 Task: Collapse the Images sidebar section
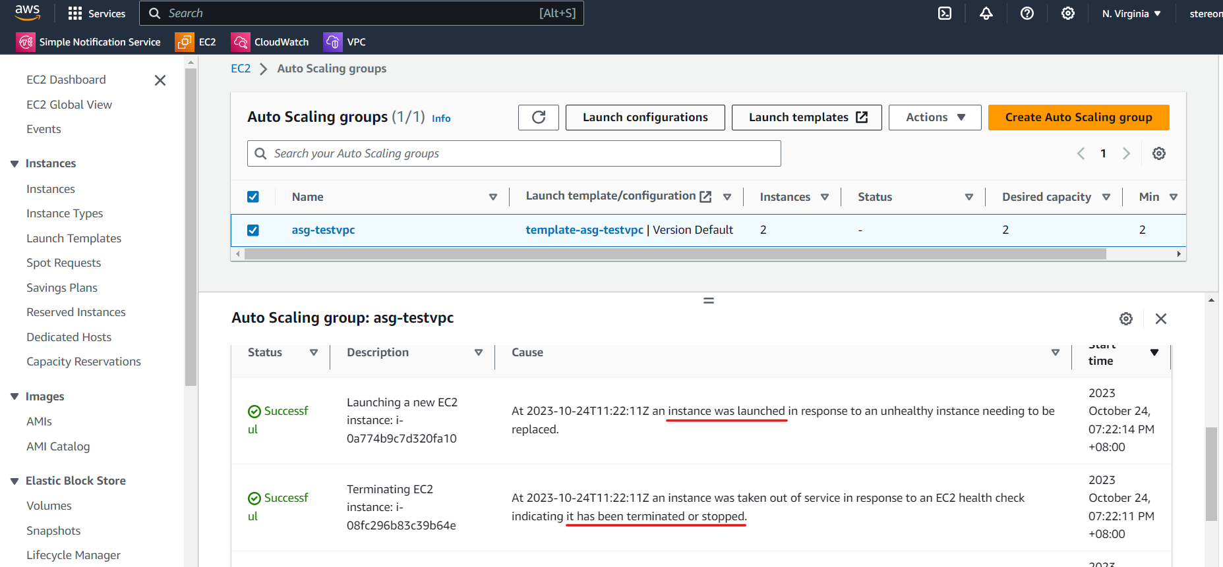click(x=15, y=396)
